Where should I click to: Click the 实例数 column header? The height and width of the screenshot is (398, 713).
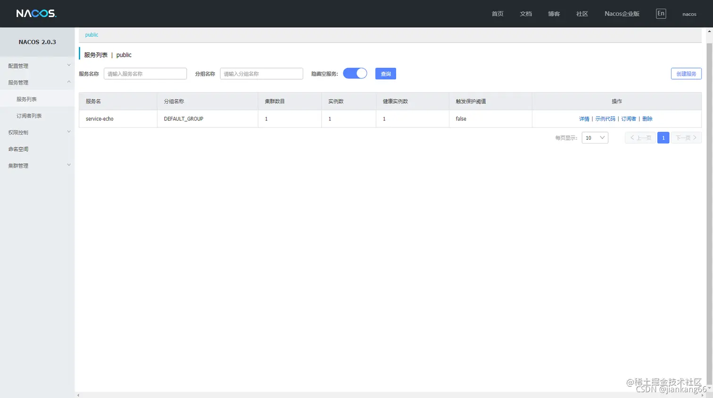[x=349, y=102]
